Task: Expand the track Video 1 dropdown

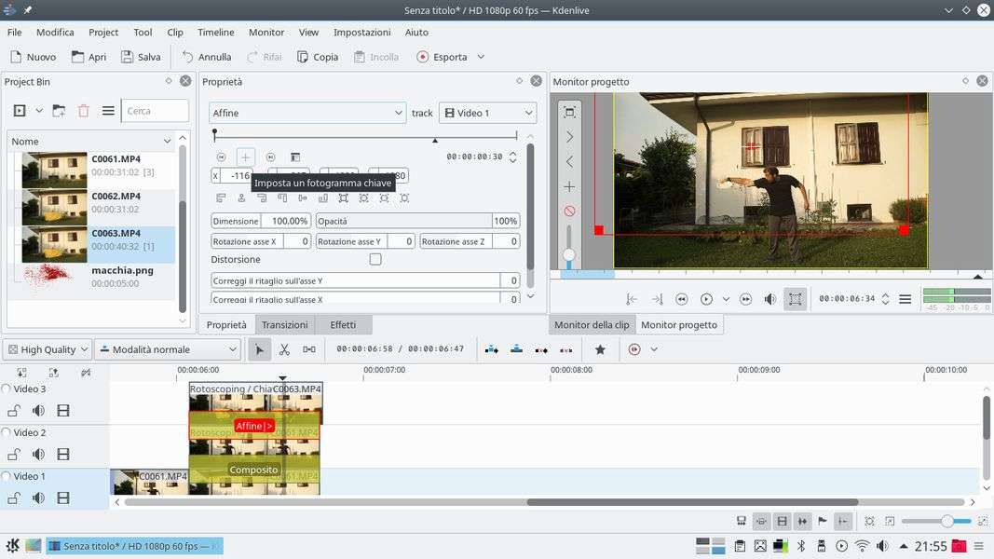Action: click(487, 113)
